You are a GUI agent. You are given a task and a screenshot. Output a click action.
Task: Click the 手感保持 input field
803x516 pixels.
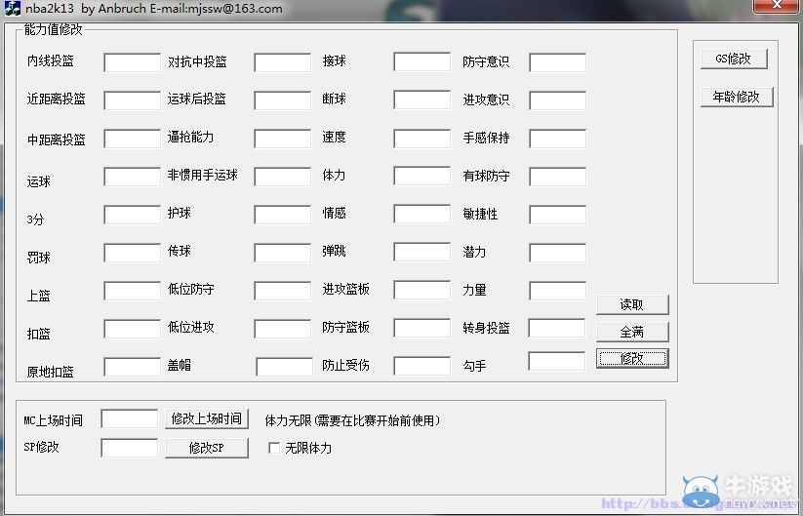coord(558,139)
